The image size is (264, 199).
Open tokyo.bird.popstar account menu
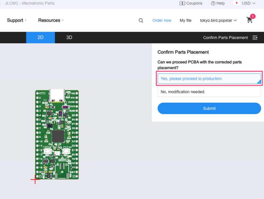[218, 20]
